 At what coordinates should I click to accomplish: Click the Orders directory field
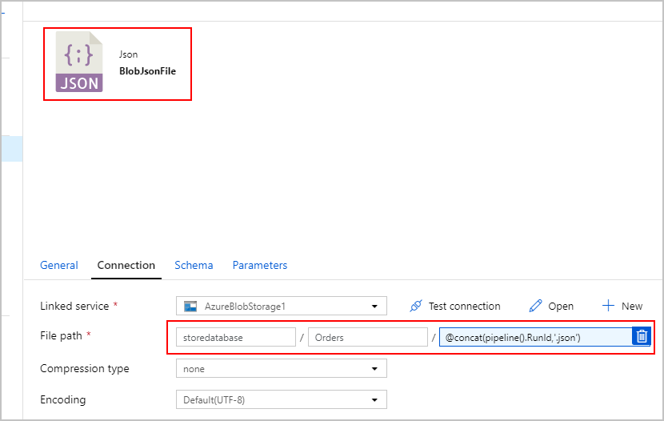pyautogui.click(x=367, y=337)
